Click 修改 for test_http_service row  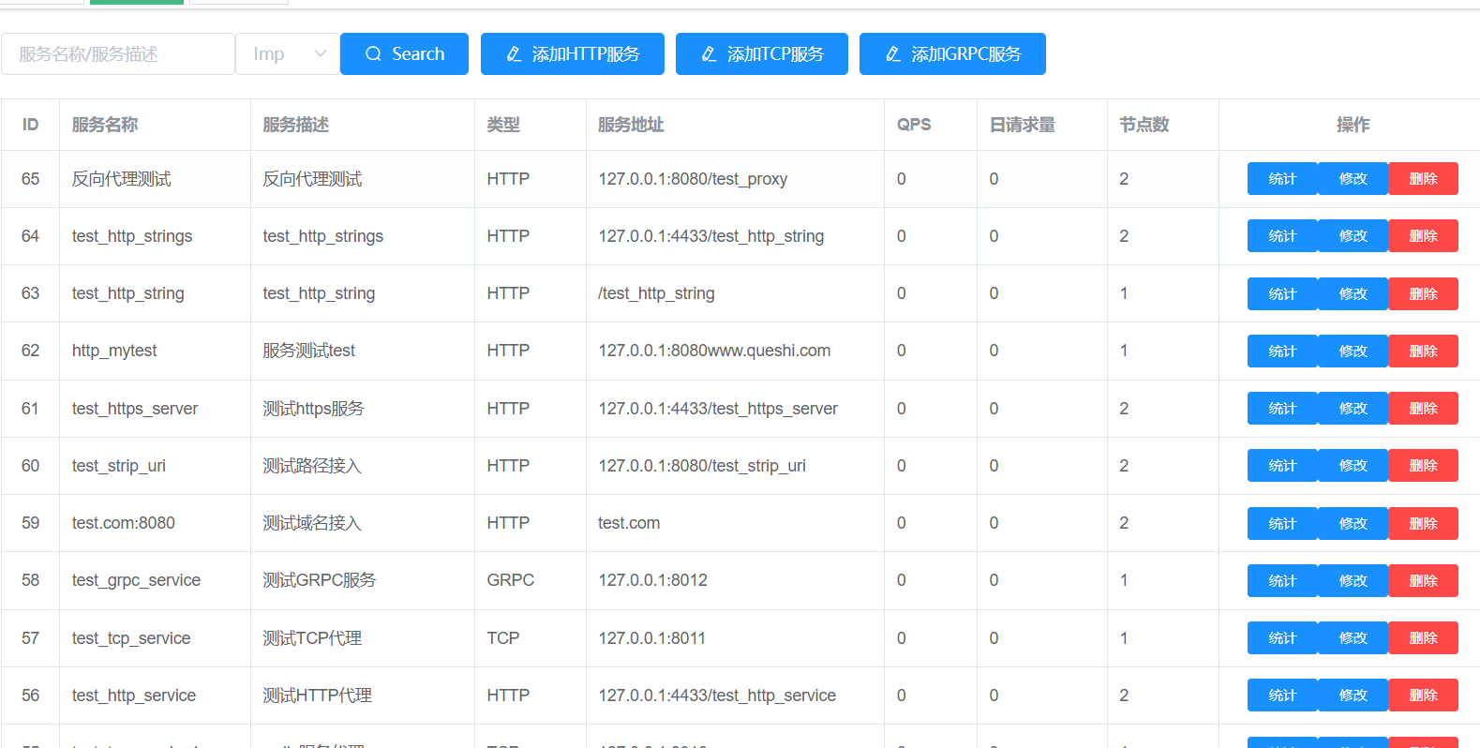coord(1353,695)
